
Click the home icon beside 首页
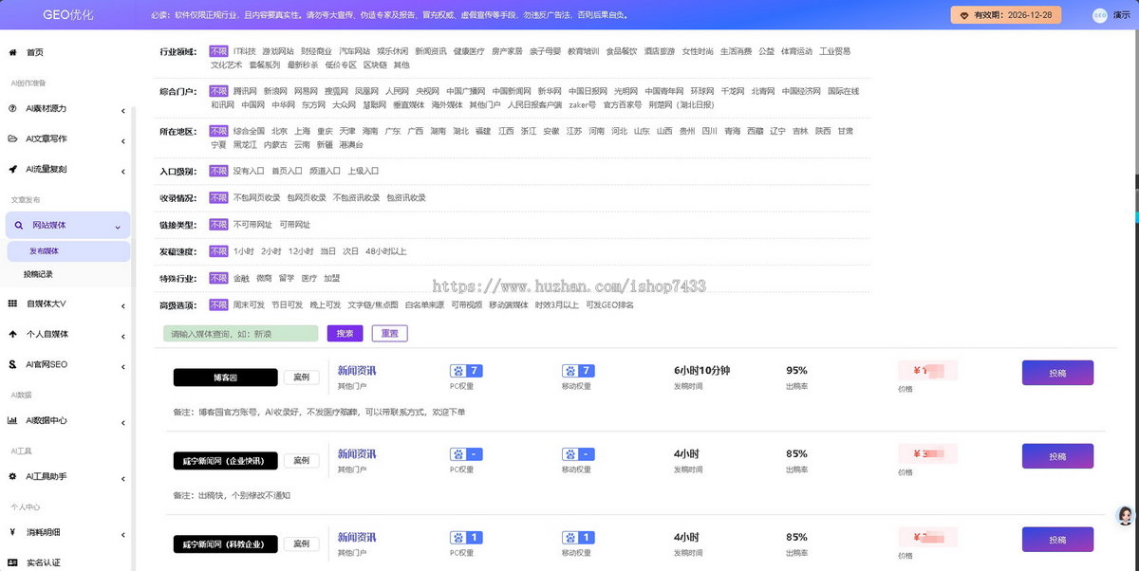point(12,52)
